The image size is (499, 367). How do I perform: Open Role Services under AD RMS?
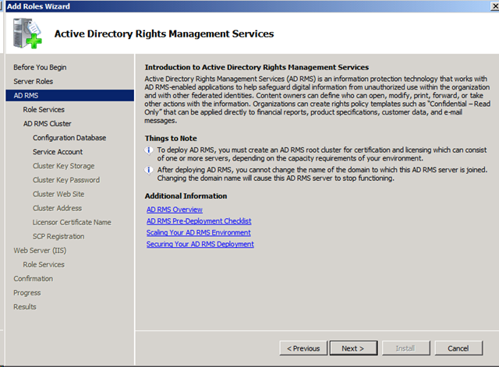(44, 109)
